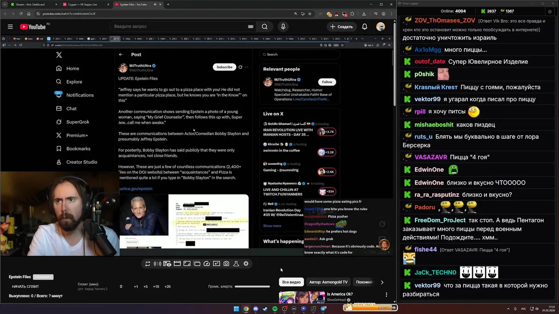The width and height of the screenshot is (559, 314).
Task: Click the dotted filmstrip icon in player toolbar
Action: pyautogui.click(x=197, y=264)
